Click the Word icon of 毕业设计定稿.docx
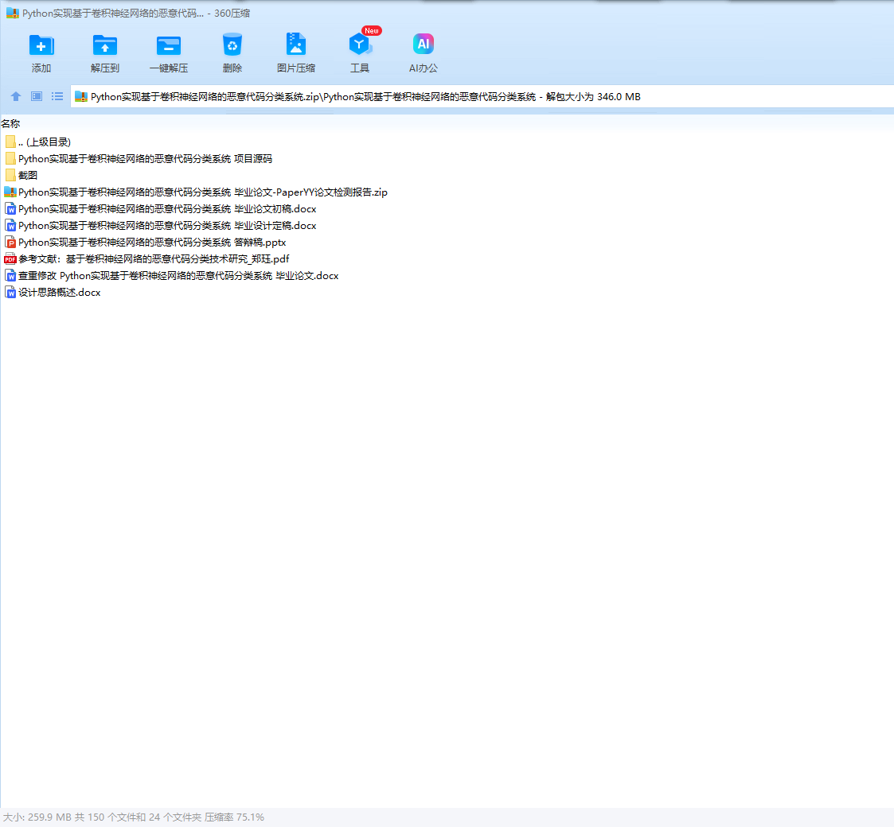The height and width of the screenshot is (827, 894). (x=10, y=226)
